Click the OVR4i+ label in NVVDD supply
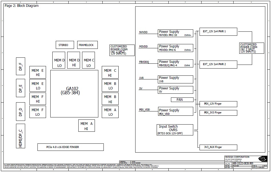 click(x=188, y=35)
